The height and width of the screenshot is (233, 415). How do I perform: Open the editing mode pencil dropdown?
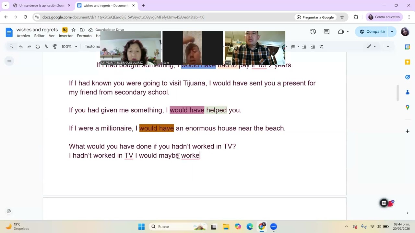click(x=371, y=47)
